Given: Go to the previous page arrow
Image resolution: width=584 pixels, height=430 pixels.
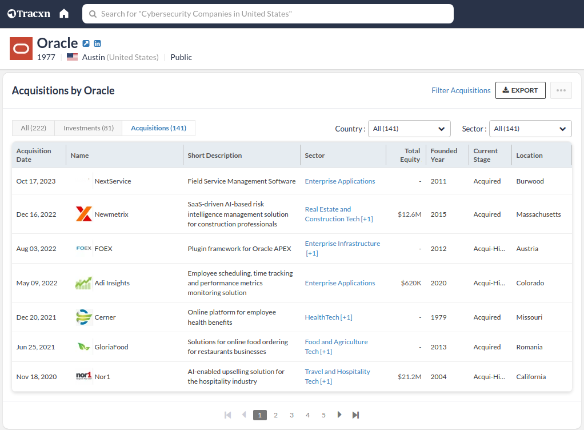Looking at the screenshot, I should click(244, 415).
